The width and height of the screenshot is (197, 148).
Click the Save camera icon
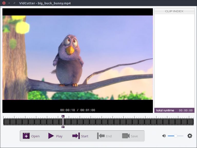[125, 136]
